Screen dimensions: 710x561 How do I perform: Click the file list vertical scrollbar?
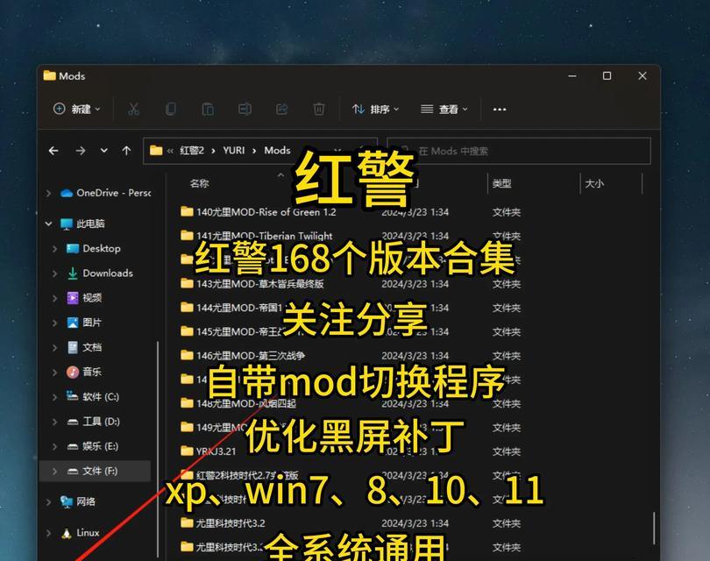(x=654, y=528)
